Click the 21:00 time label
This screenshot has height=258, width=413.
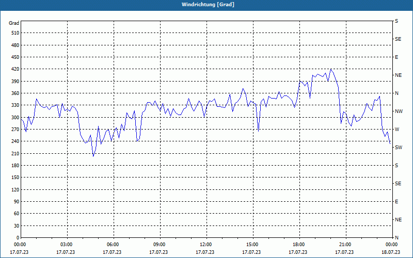point(346,245)
